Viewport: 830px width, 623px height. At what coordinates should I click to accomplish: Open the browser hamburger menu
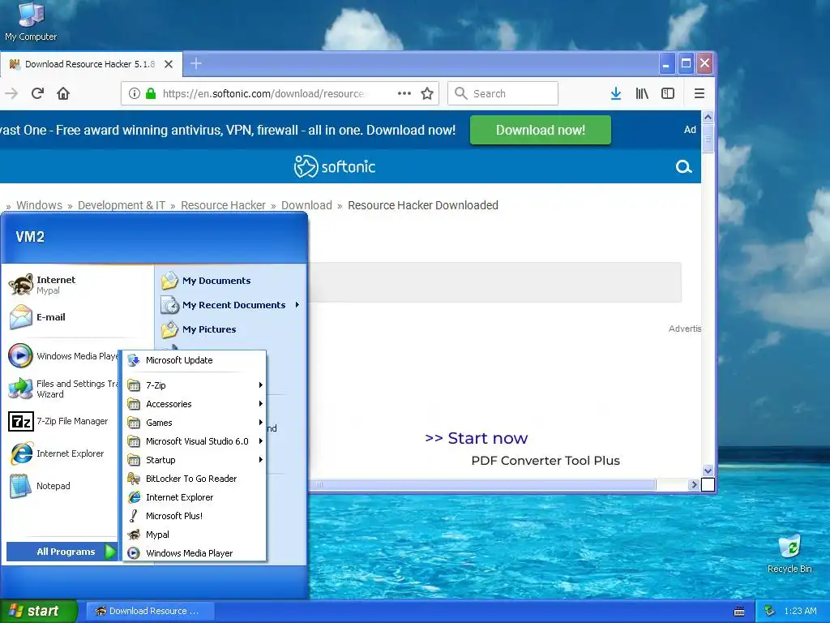tap(700, 94)
